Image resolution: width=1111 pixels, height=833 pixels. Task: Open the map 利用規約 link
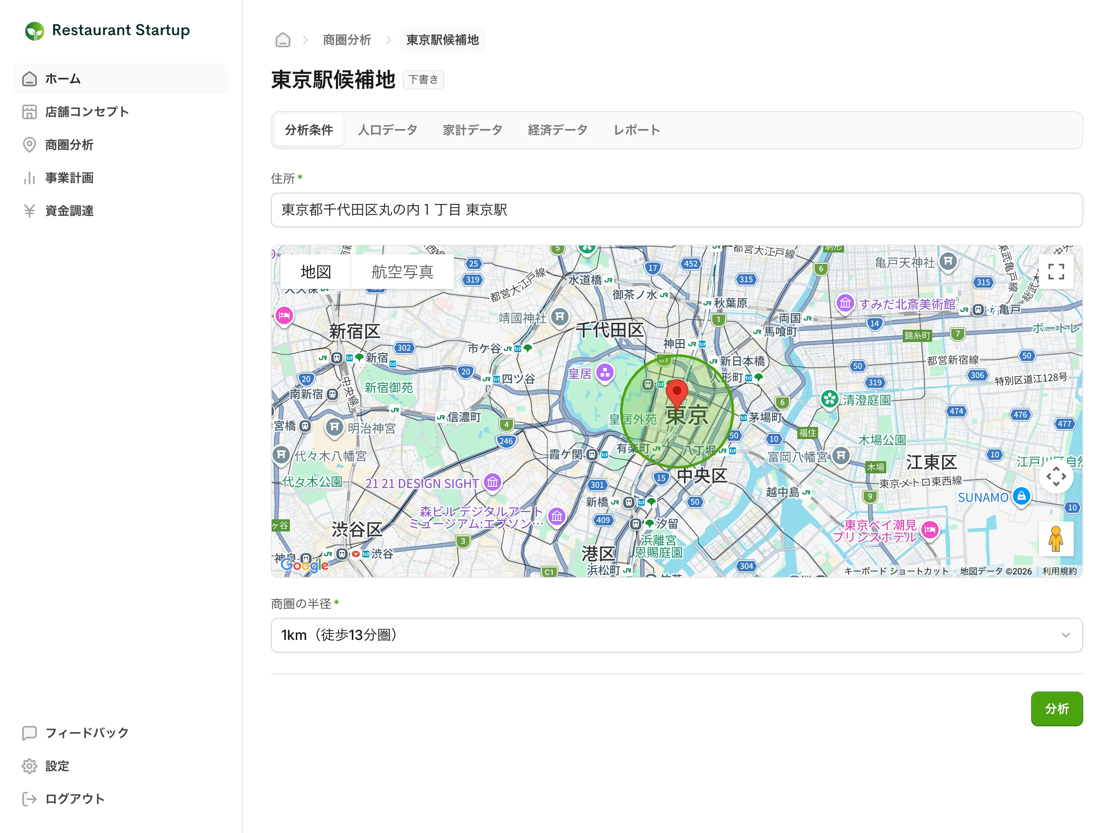coord(1059,571)
